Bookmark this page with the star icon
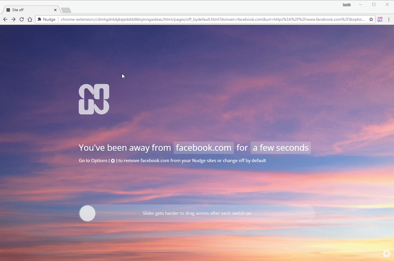Image resolution: width=394 pixels, height=261 pixels. tap(371, 19)
